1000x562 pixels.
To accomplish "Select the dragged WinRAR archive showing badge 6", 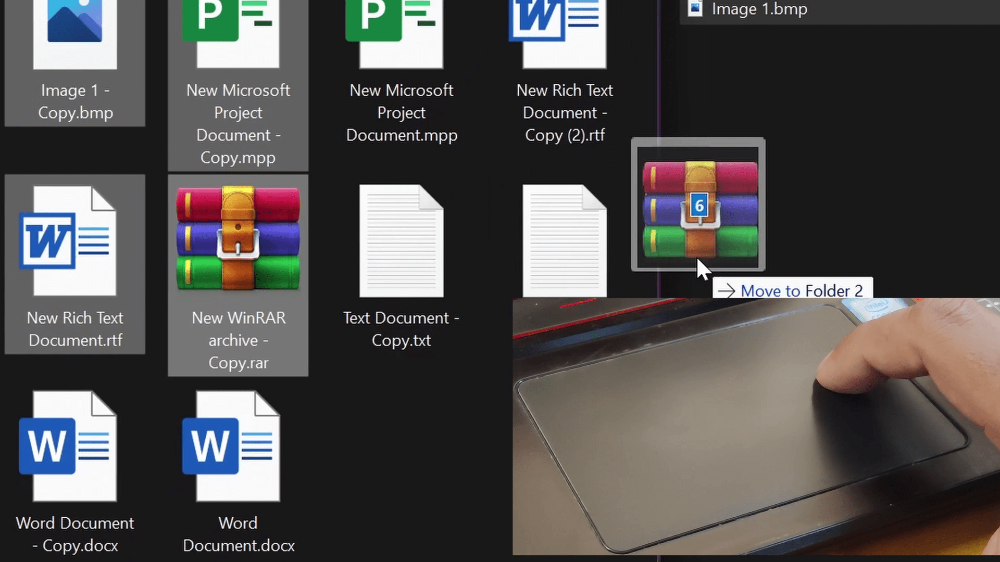I will point(698,206).
